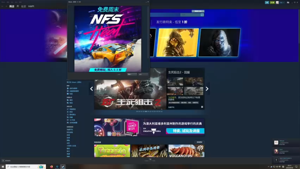Open the Games Week Victoria banner
This screenshot has height=169, width=300.
tap(149, 127)
